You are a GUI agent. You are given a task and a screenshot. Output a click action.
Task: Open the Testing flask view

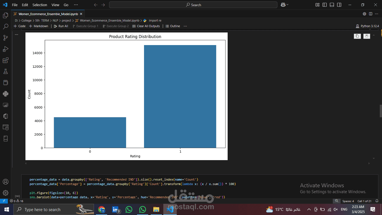click(x=5, y=71)
